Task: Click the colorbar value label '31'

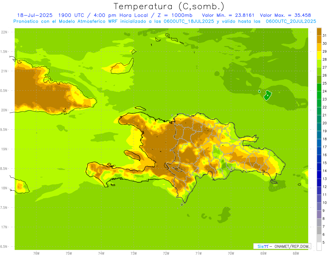Action: (x=325, y=35)
